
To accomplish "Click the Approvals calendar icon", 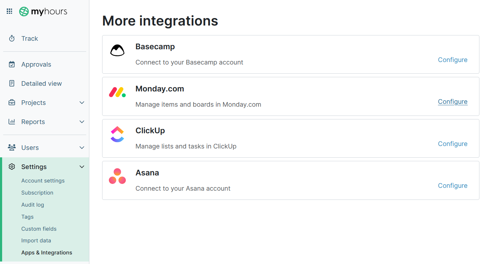I will coord(12,64).
